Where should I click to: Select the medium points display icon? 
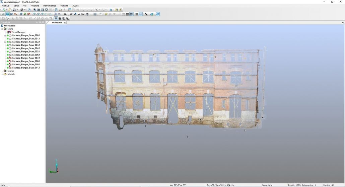[x=124, y=14]
